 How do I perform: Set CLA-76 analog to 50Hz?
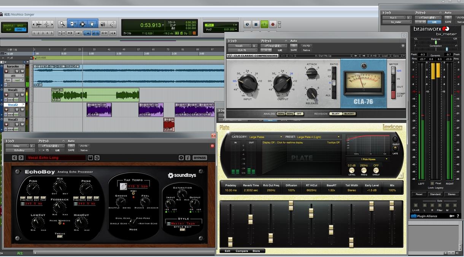[281, 114]
